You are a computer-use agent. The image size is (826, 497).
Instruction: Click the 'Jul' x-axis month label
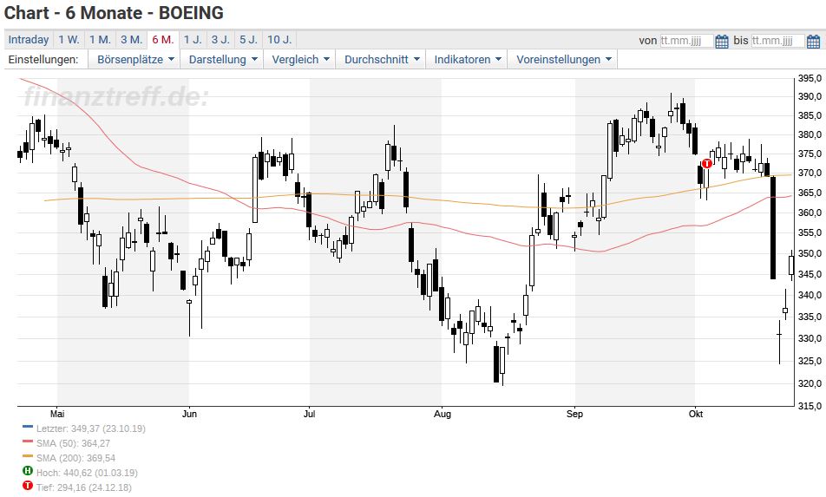click(x=309, y=414)
